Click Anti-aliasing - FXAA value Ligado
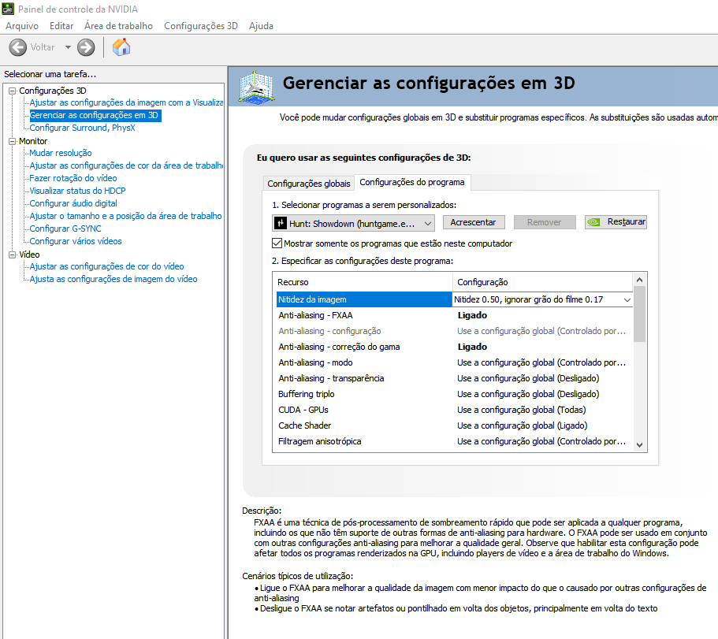Image resolution: width=718 pixels, height=639 pixels. point(472,315)
